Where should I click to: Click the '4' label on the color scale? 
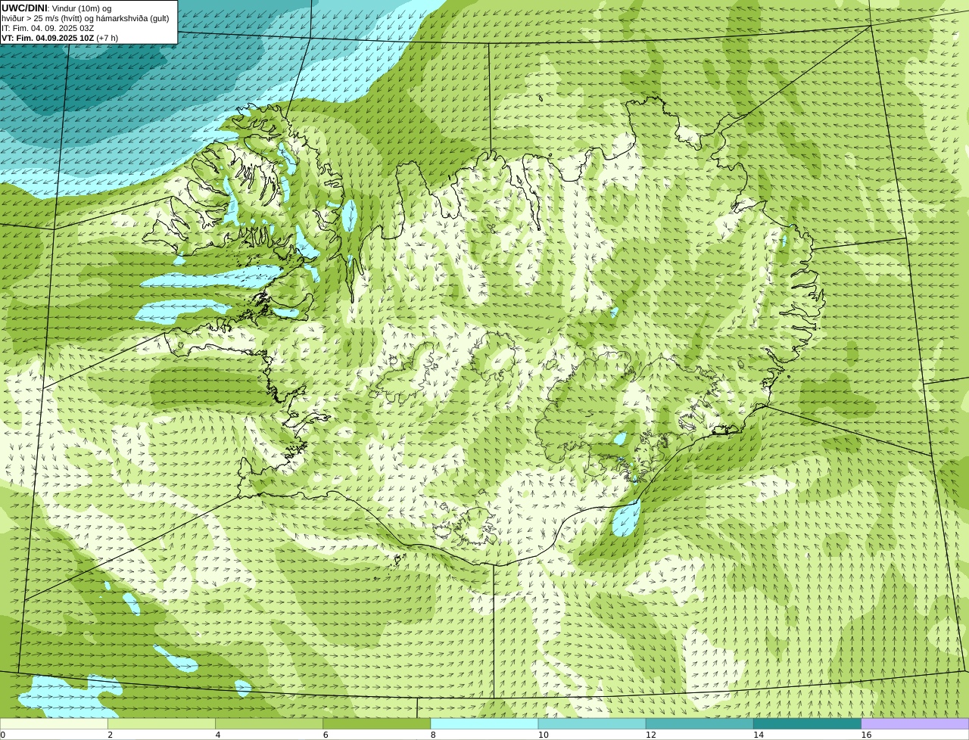pos(218,735)
